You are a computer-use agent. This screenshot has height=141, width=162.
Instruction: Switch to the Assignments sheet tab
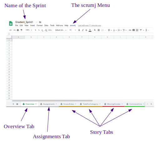pyautogui.click(x=49, y=104)
